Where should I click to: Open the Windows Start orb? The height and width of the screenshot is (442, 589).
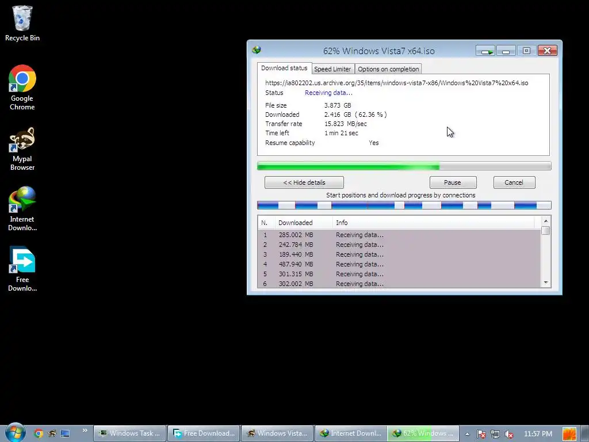[x=15, y=433]
